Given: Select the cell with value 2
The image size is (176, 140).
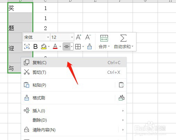Looking at the screenshot, I should point(45,28).
